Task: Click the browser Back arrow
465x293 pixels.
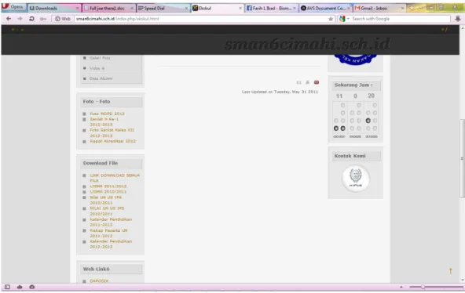Action: pyautogui.click(x=9, y=19)
